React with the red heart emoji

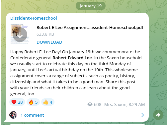coord(14,102)
